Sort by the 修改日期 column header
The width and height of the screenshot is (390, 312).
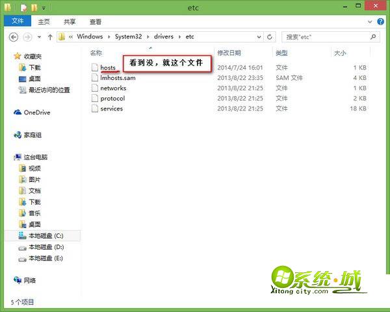pyautogui.click(x=229, y=53)
